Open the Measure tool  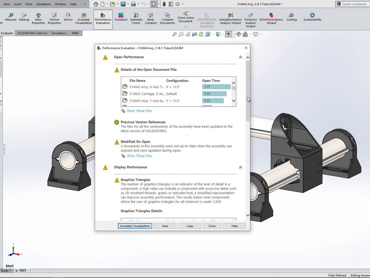10,17
